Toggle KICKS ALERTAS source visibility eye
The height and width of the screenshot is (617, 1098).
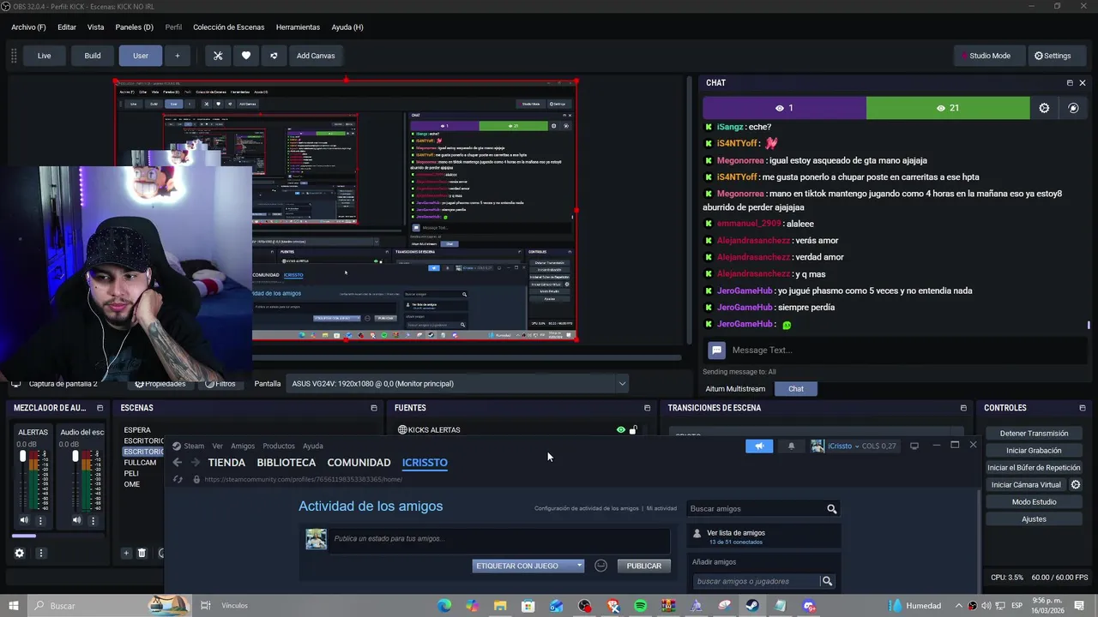click(x=621, y=430)
